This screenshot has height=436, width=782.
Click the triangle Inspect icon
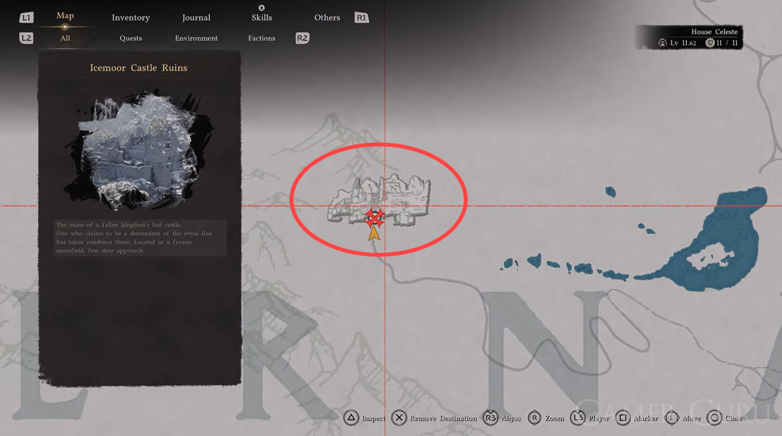tap(351, 418)
